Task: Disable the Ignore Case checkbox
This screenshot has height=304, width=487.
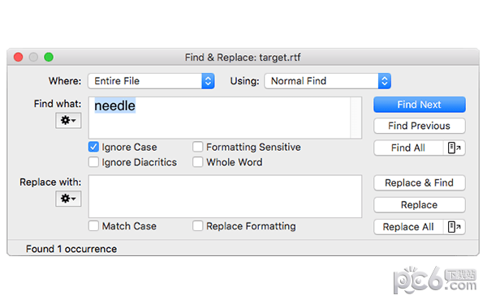Action: (93, 147)
